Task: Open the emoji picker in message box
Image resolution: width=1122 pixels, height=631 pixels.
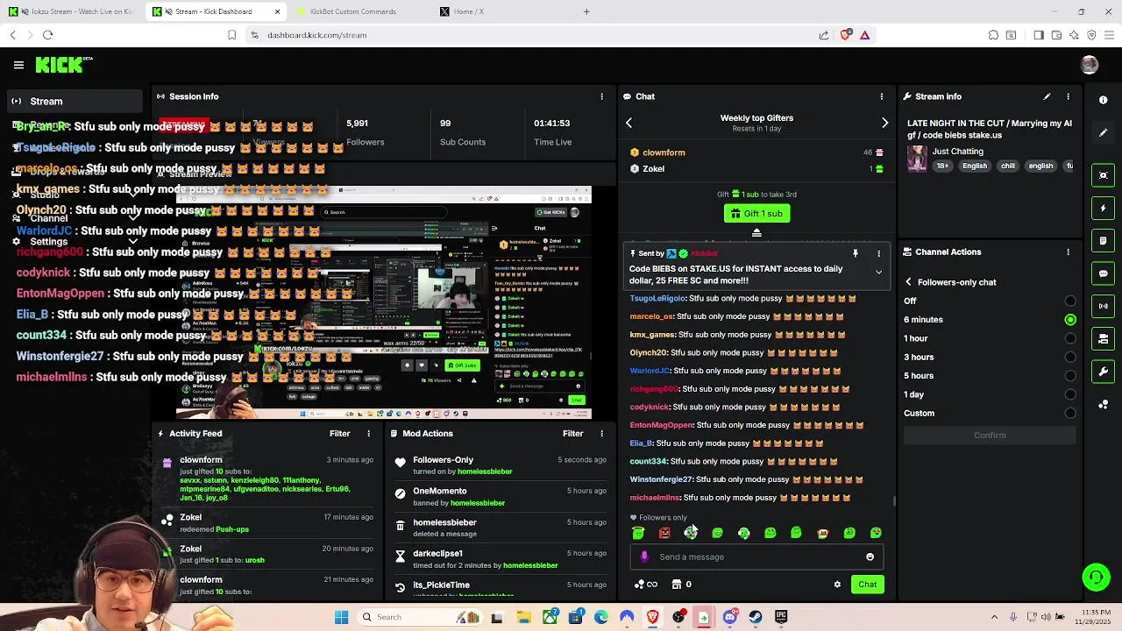Action: [x=870, y=557]
